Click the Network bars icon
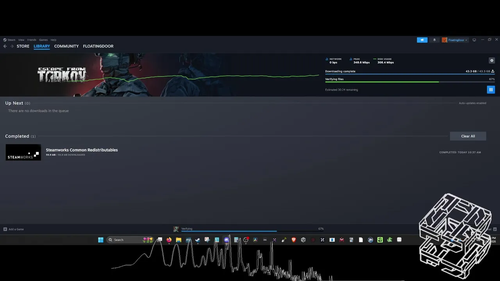Screen dimensions: 500x281 (327, 59)
